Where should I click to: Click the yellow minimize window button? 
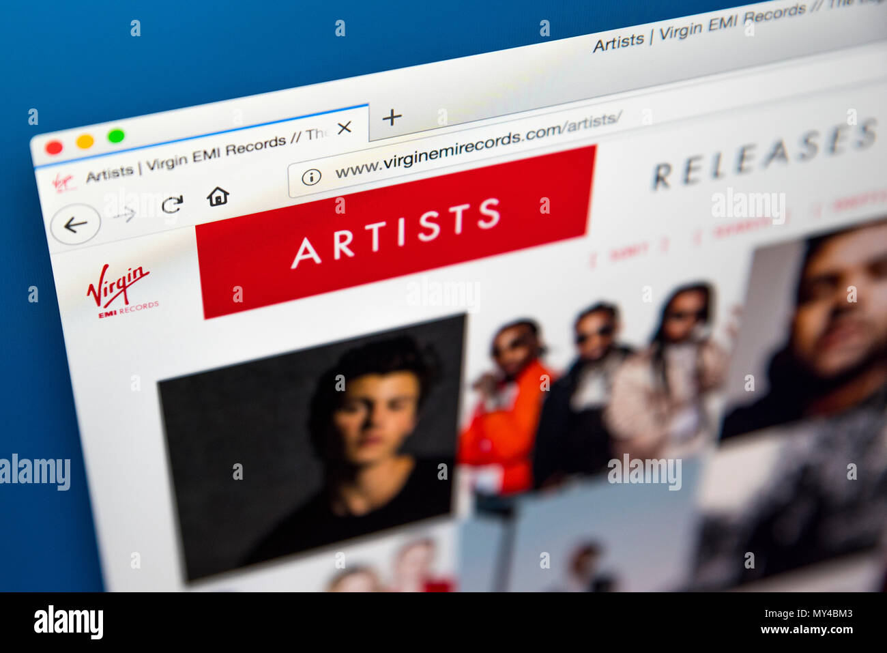coord(85,141)
